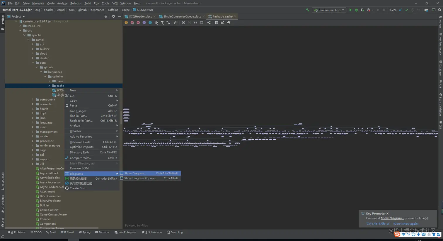The width and height of the screenshot is (443, 241).
Task: Click the Debug bug icon
Action: pos(356,10)
